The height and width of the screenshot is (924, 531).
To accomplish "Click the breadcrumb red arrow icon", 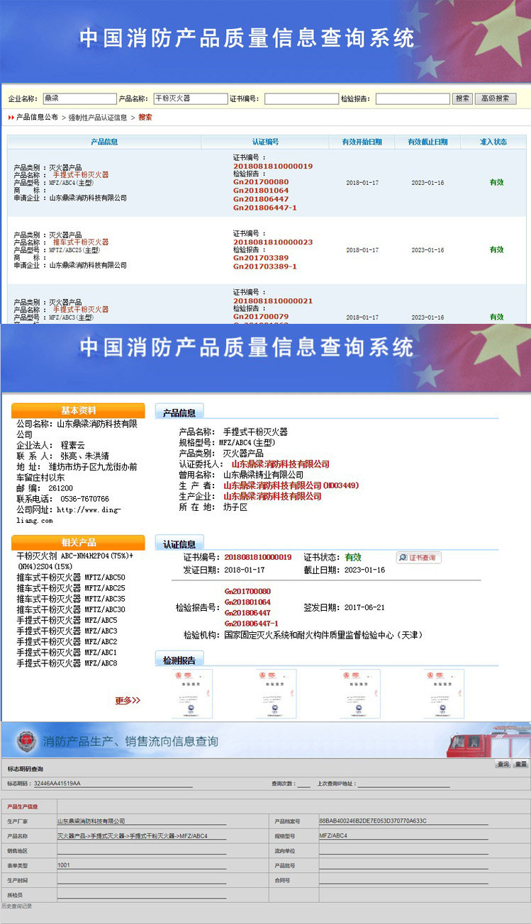I will point(11,118).
